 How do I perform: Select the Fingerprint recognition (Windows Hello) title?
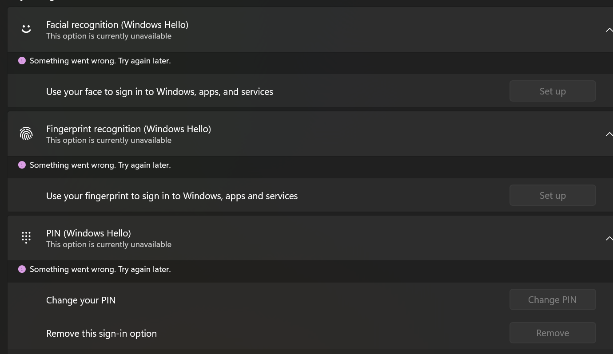(129, 129)
